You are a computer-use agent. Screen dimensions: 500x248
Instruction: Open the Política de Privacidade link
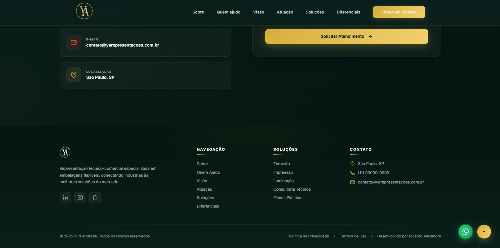309,236
